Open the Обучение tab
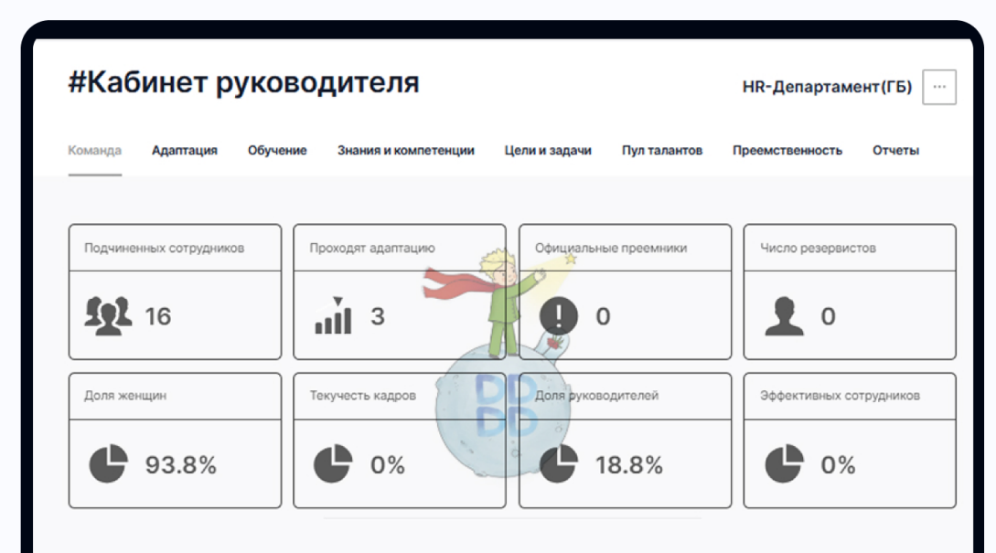Screen dimensions: 996x553 click(x=277, y=151)
